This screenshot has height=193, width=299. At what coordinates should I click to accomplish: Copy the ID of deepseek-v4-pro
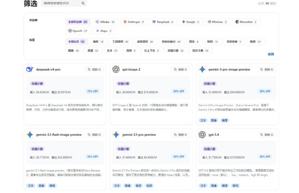[95, 69]
